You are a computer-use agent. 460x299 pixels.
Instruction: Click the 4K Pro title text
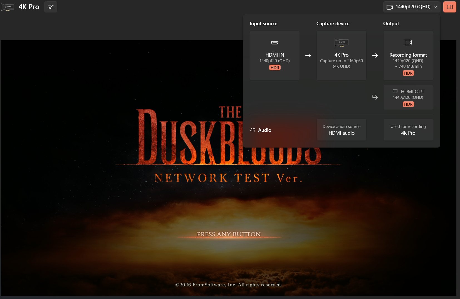[x=29, y=7]
